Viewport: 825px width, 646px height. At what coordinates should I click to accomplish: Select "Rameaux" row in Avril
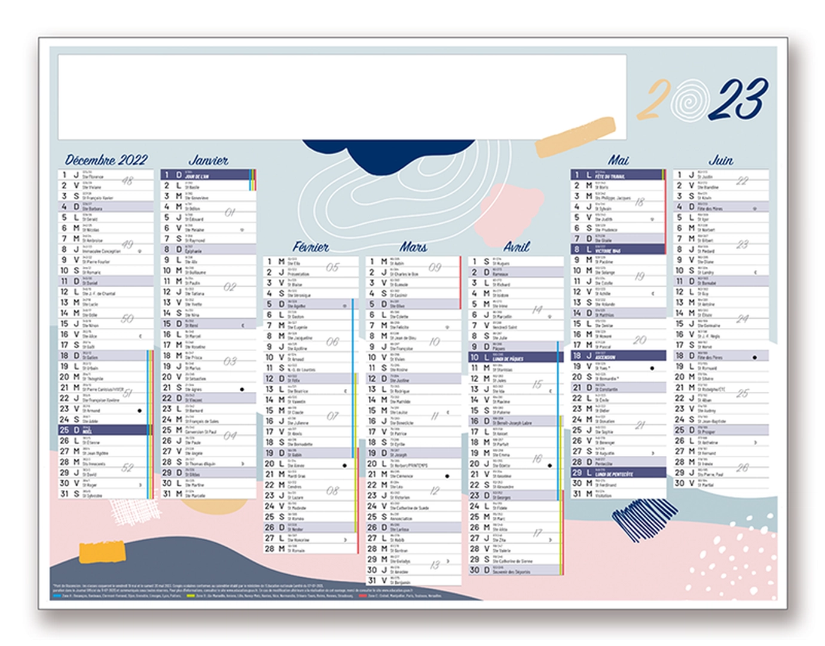point(516,272)
